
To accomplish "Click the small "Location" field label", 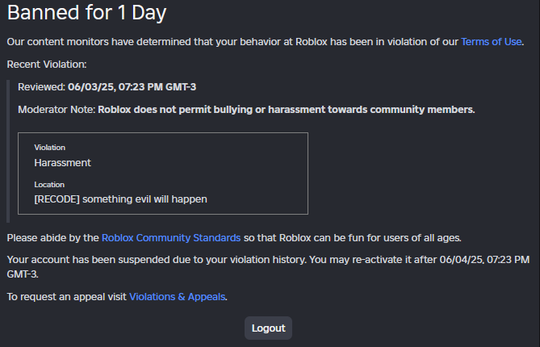I will point(49,184).
